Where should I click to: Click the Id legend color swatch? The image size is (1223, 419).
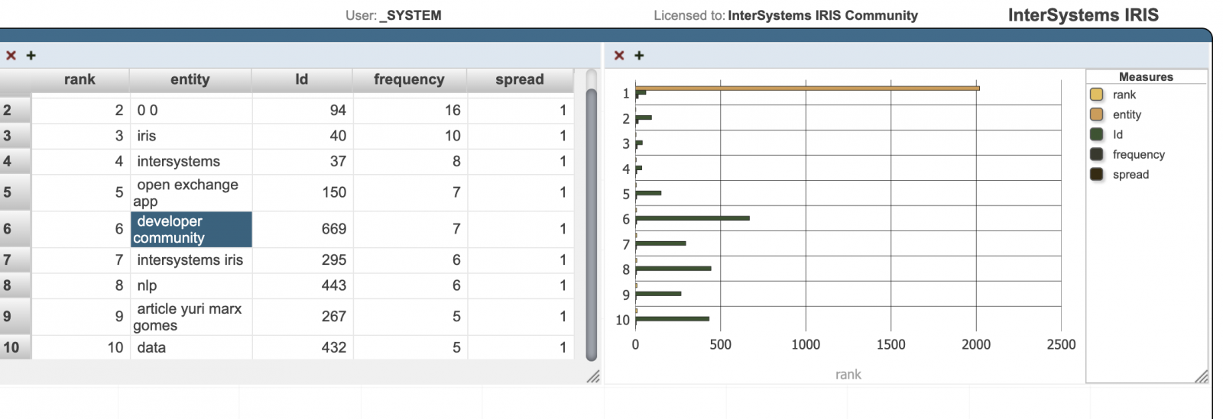[1096, 134]
